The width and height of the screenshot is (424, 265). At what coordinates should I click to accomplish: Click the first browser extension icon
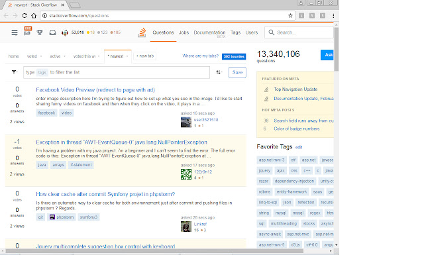pos(301,16)
